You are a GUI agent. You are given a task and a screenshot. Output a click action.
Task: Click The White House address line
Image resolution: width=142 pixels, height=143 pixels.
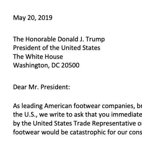pyautogui.click(x=38, y=57)
